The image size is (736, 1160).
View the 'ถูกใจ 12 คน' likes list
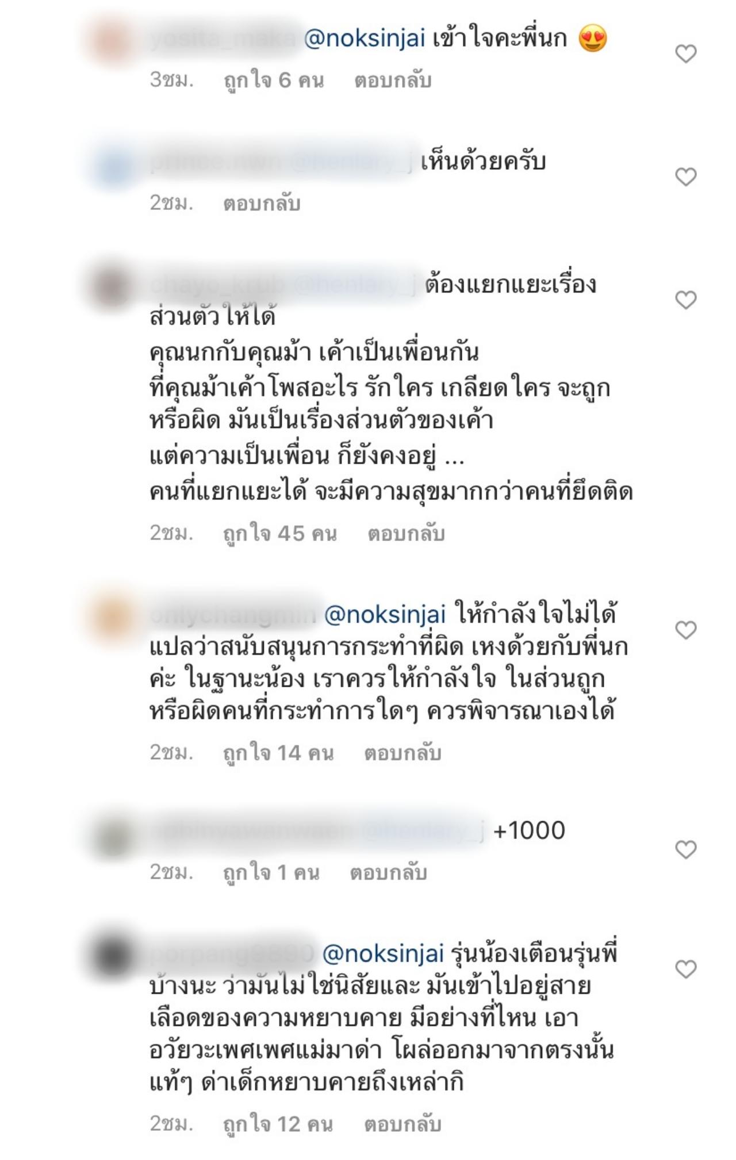click(x=278, y=1124)
